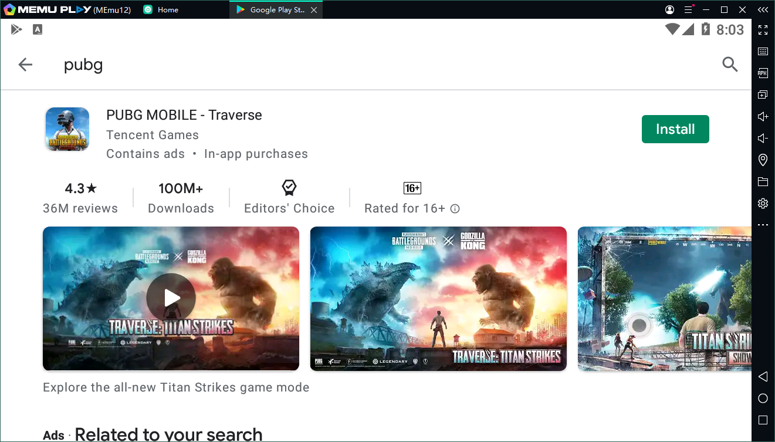Viewport: 775px width, 442px height.
Task: Open the multi-instance window icon
Action: click(x=763, y=95)
